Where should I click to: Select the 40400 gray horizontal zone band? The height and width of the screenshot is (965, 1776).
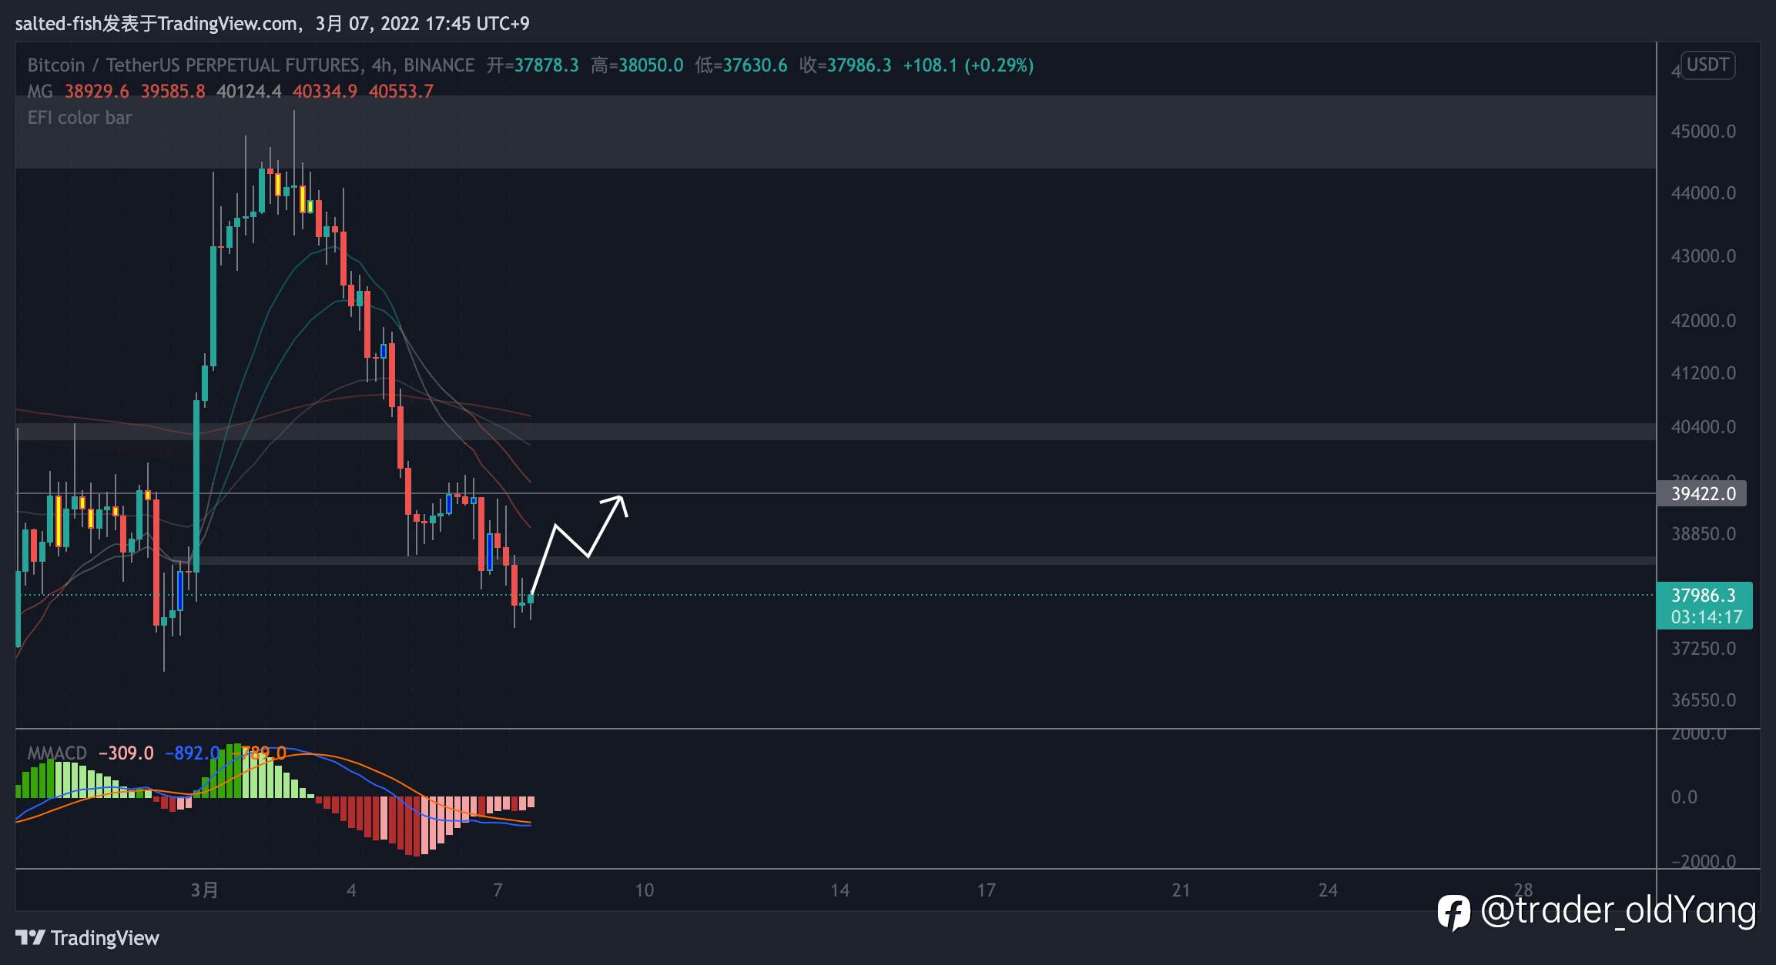click(x=836, y=432)
